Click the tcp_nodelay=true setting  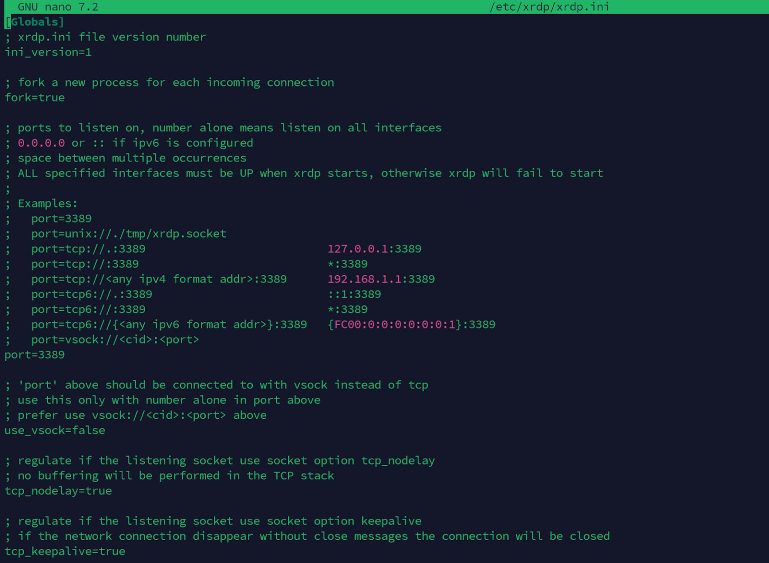click(x=58, y=491)
